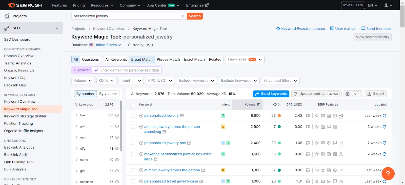The width and height of the screenshot is (405, 185).
Task: Switch groups to By volume
Action: [x=108, y=94]
